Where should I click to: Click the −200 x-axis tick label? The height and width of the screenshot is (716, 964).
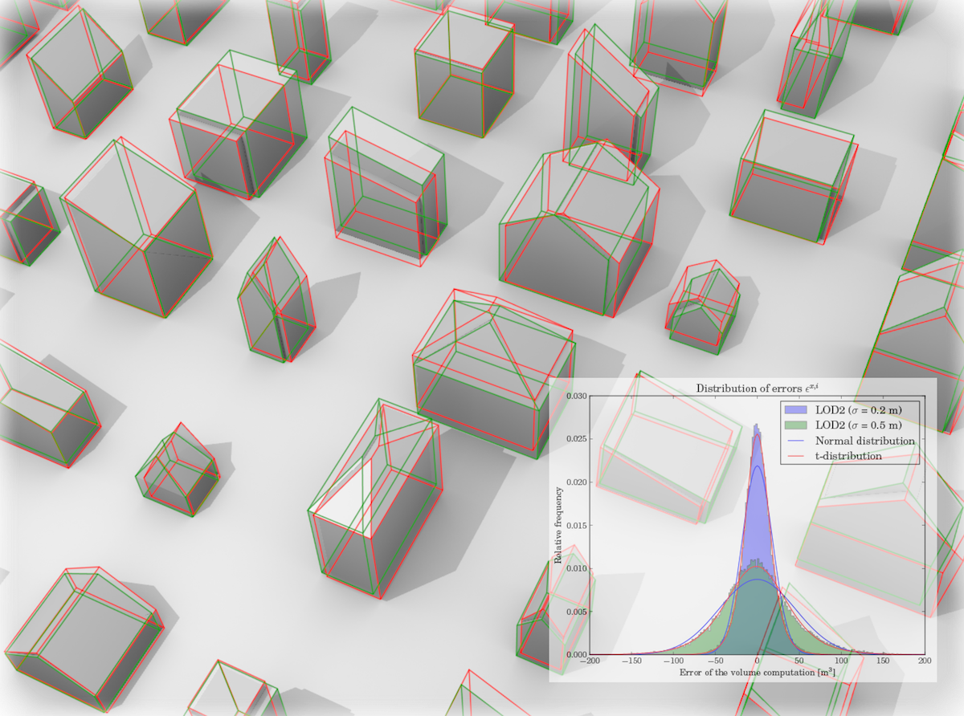tap(589, 662)
